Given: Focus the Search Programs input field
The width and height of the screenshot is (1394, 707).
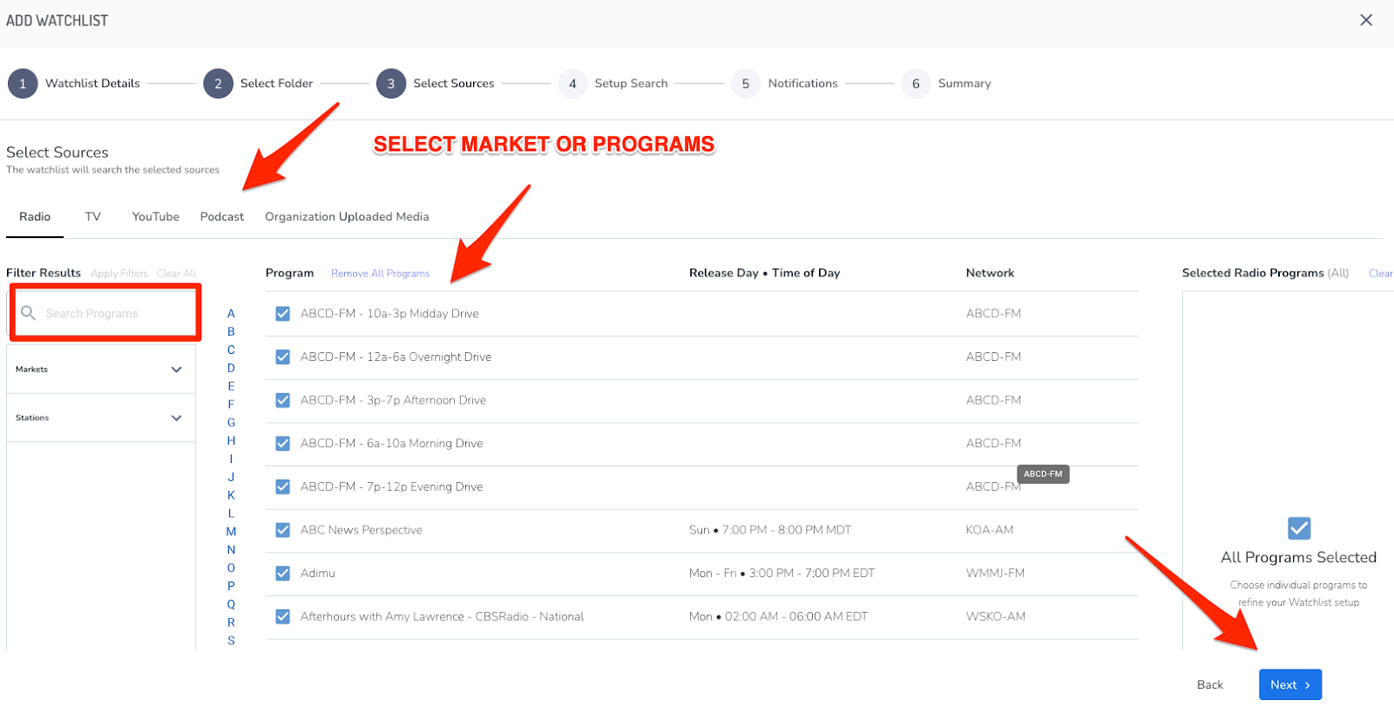Looking at the screenshot, I should pyautogui.click(x=113, y=314).
